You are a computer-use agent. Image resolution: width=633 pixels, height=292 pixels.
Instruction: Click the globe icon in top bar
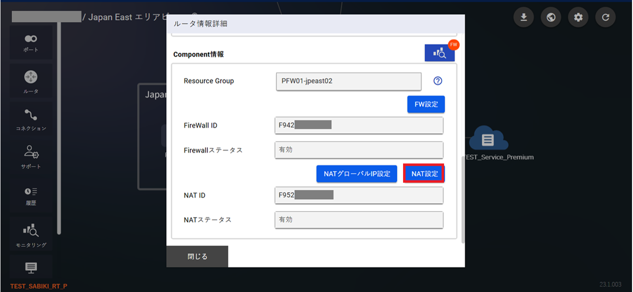click(551, 18)
